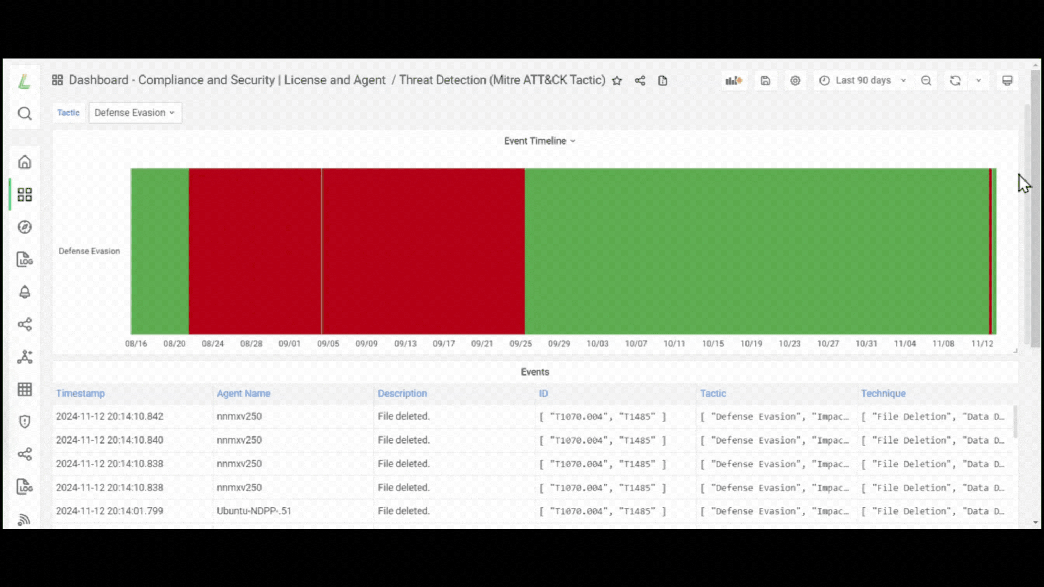Screen dimensions: 1044x587
Task: Click the Threat Detection breadcrumb title
Action: pos(502,80)
